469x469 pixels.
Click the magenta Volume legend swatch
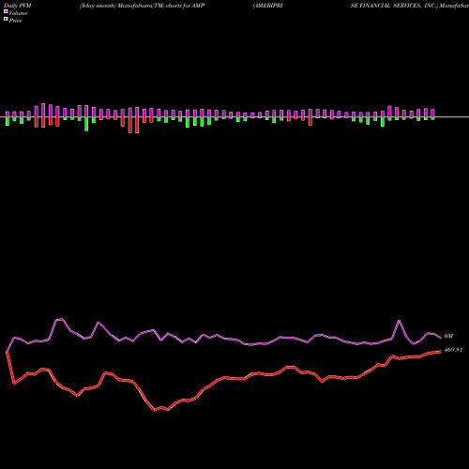pos(6,12)
